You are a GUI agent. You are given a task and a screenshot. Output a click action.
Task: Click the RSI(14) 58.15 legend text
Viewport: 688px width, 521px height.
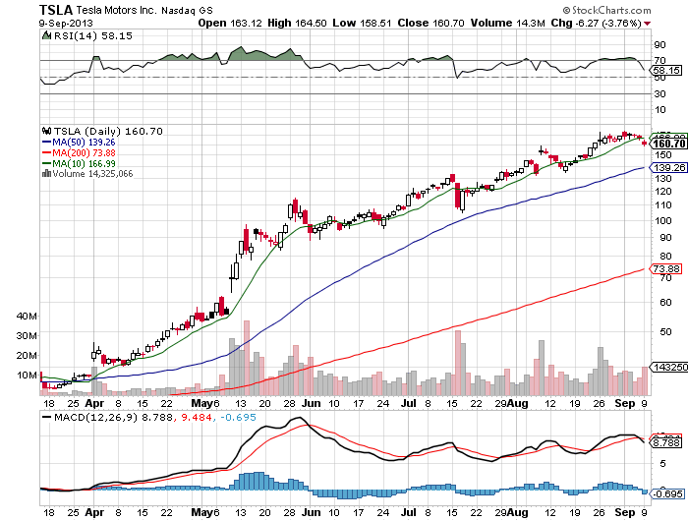(x=93, y=35)
